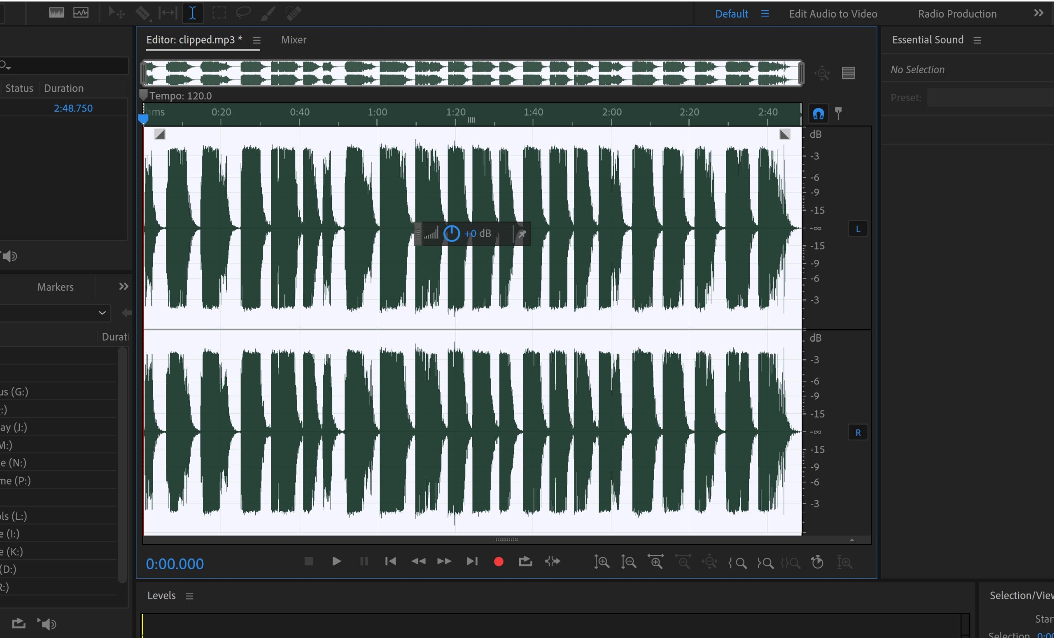Click the +0 dB volume knob

pos(452,233)
